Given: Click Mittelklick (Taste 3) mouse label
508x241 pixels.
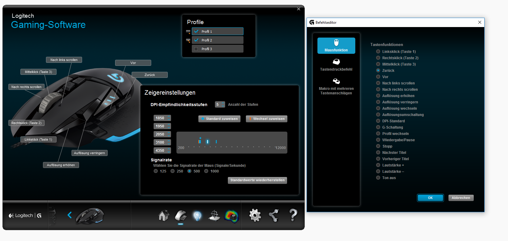Looking at the screenshot, I should point(38,72).
